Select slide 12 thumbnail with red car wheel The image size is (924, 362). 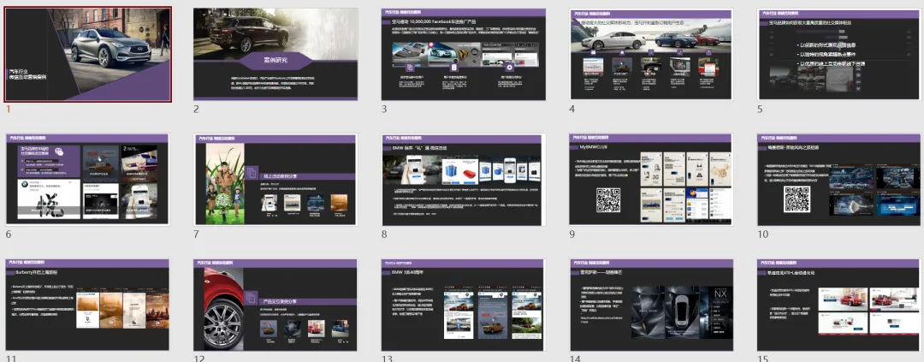[x=275, y=305]
